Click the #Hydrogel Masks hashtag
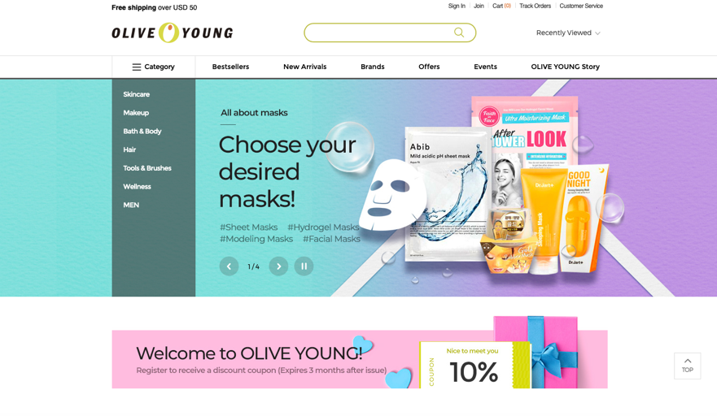The width and height of the screenshot is (717, 416). 323,227
